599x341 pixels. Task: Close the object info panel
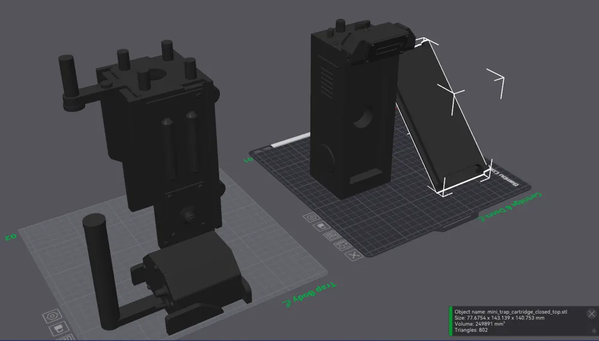click(592, 313)
